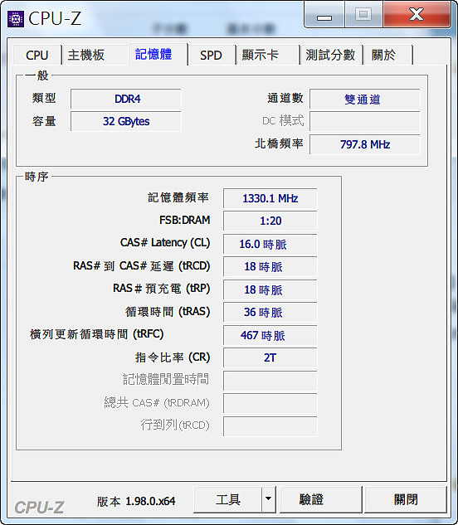The image size is (458, 525).
Task: Click the 1:20 FSB:DRAM value
Action: (x=270, y=221)
